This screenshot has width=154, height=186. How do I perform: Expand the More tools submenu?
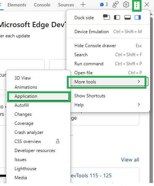tap(108, 82)
